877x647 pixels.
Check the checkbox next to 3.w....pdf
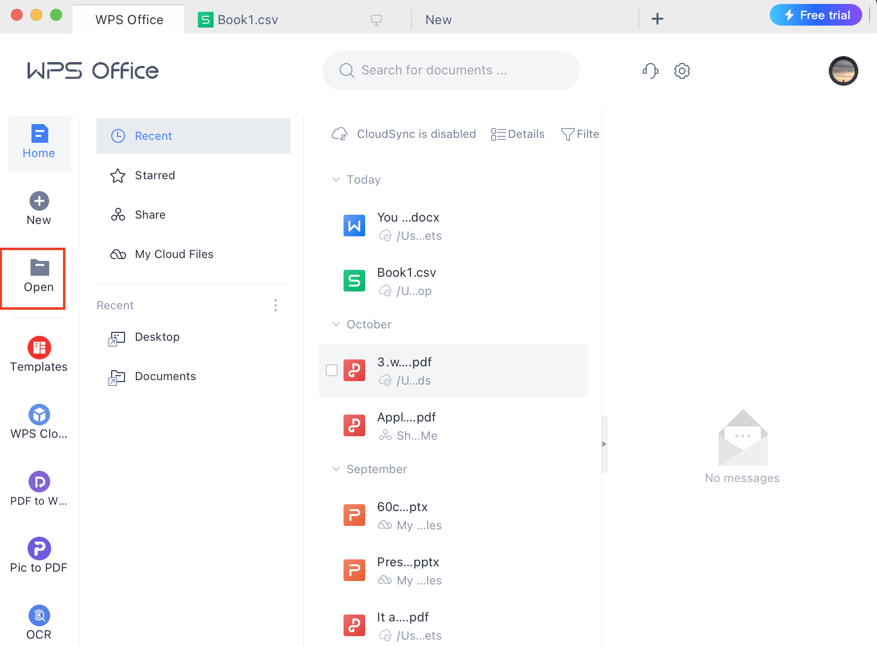click(332, 370)
